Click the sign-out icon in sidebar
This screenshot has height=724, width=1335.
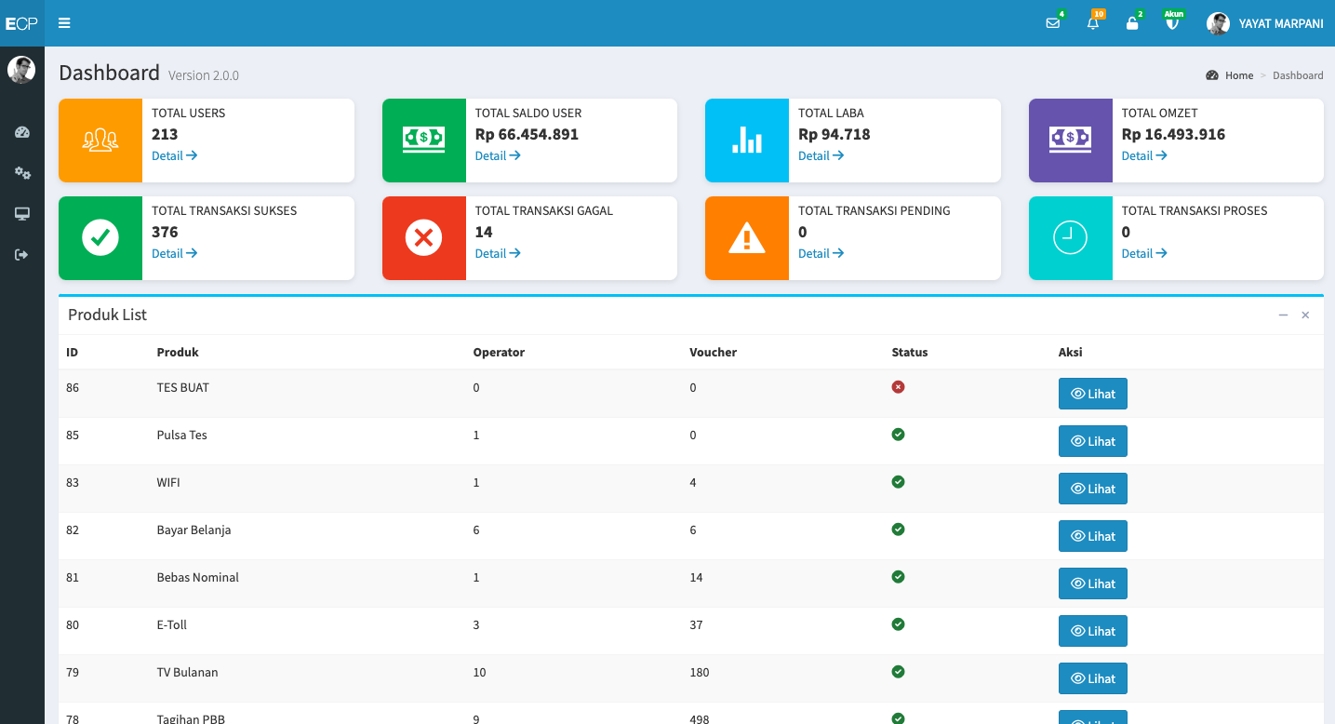click(22, 255)
